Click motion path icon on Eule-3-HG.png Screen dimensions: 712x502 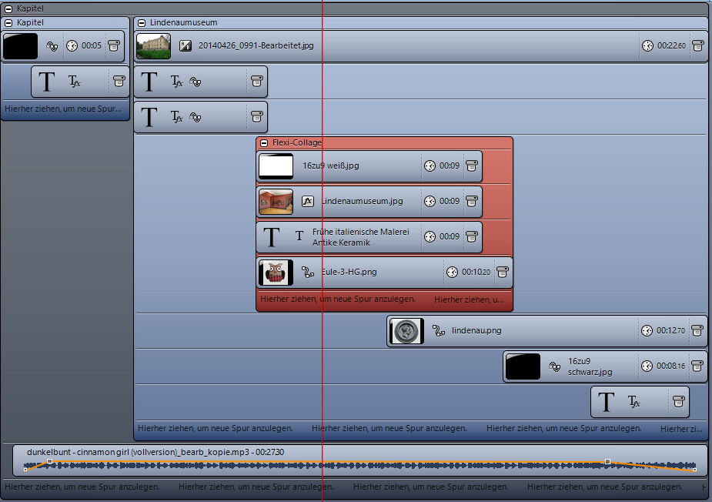click(308, 272)
